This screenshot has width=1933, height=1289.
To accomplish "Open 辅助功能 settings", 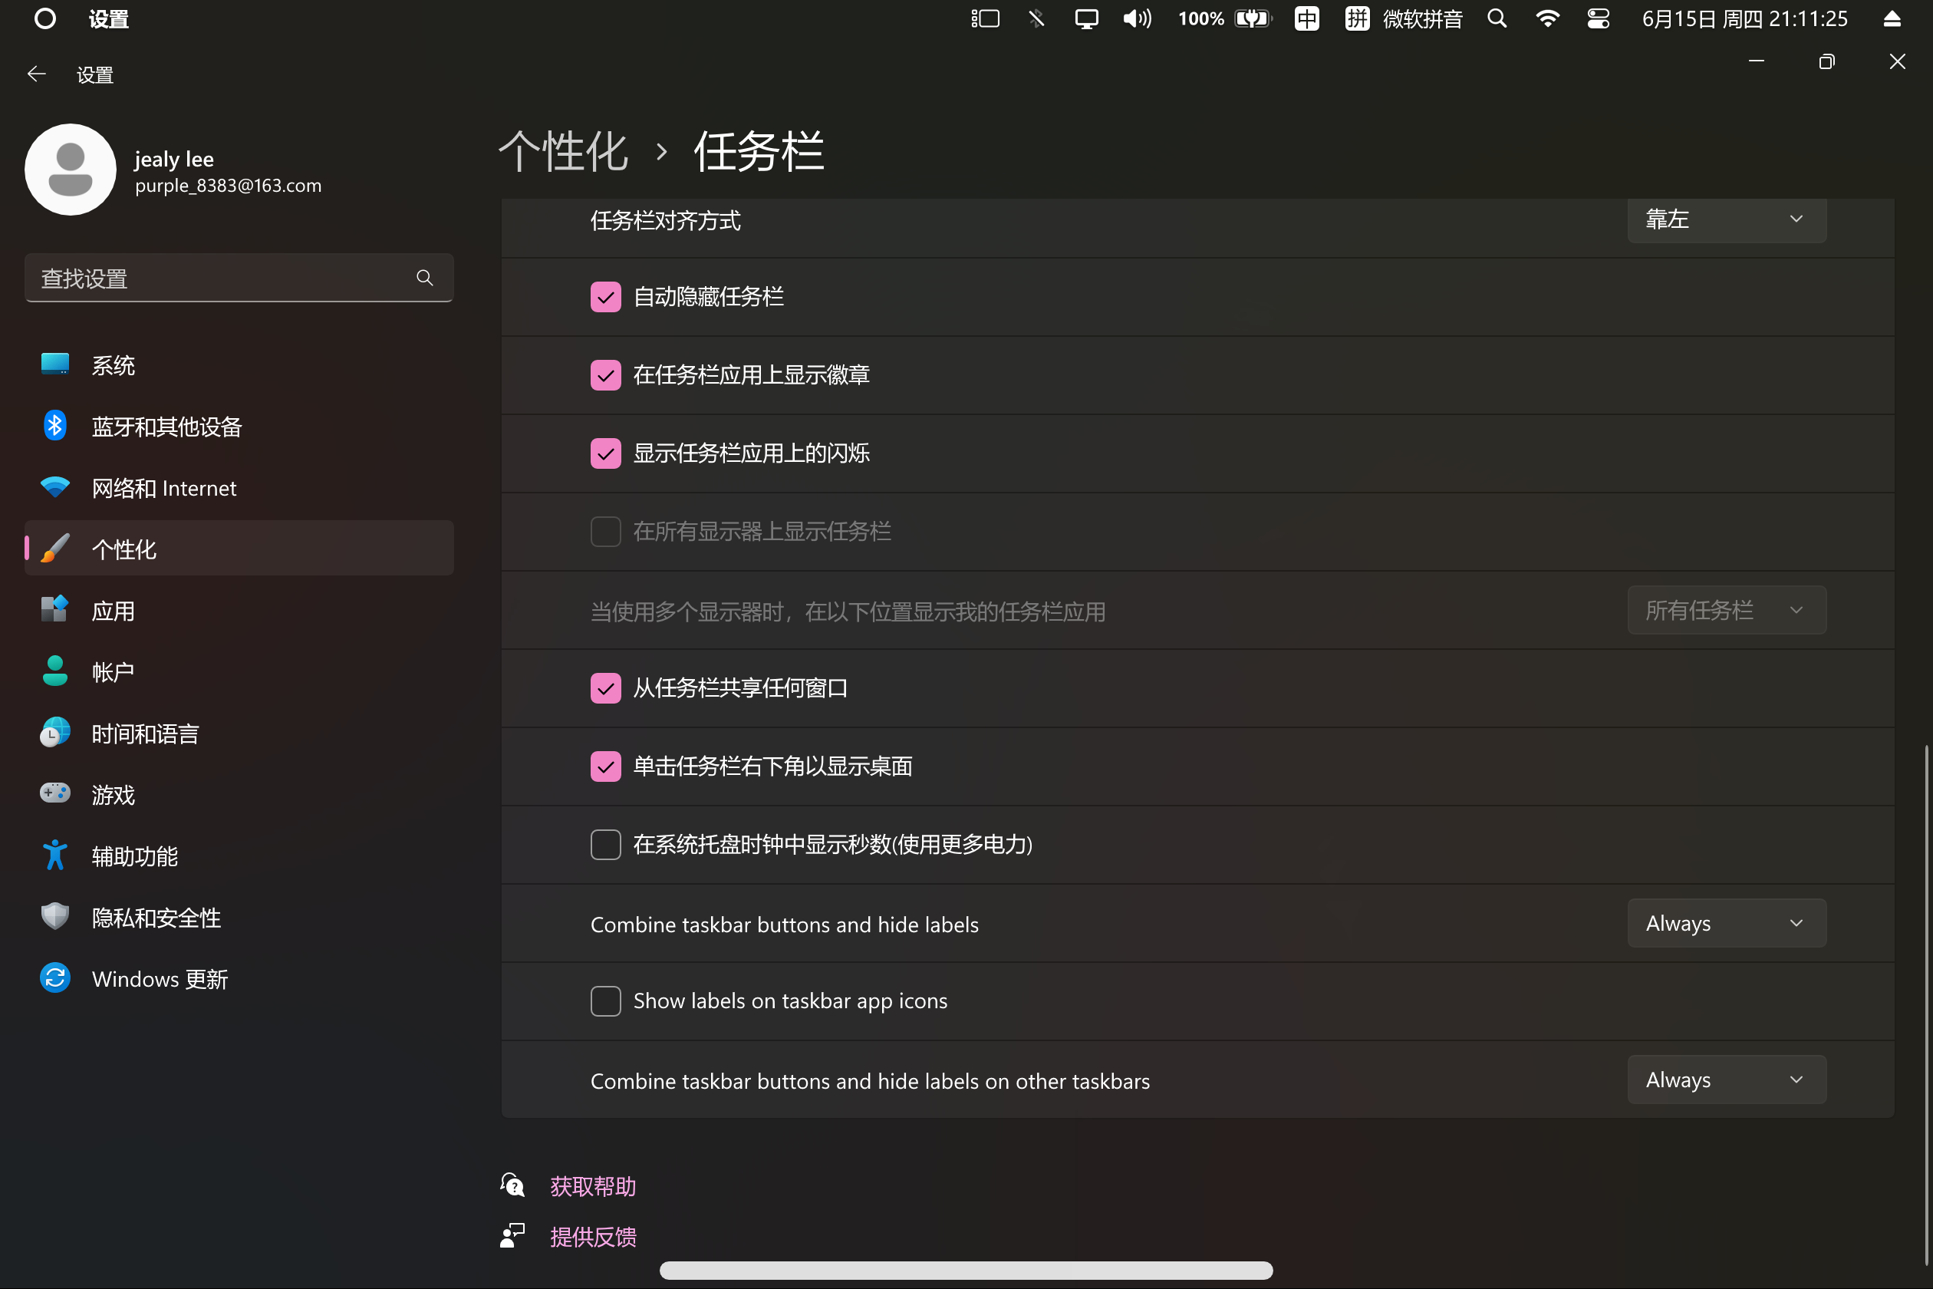I will point(239,855).
